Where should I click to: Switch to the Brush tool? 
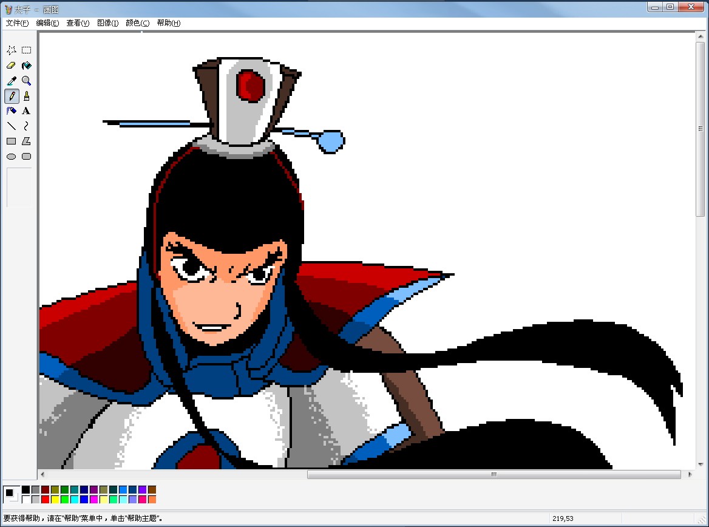[27, 96]
